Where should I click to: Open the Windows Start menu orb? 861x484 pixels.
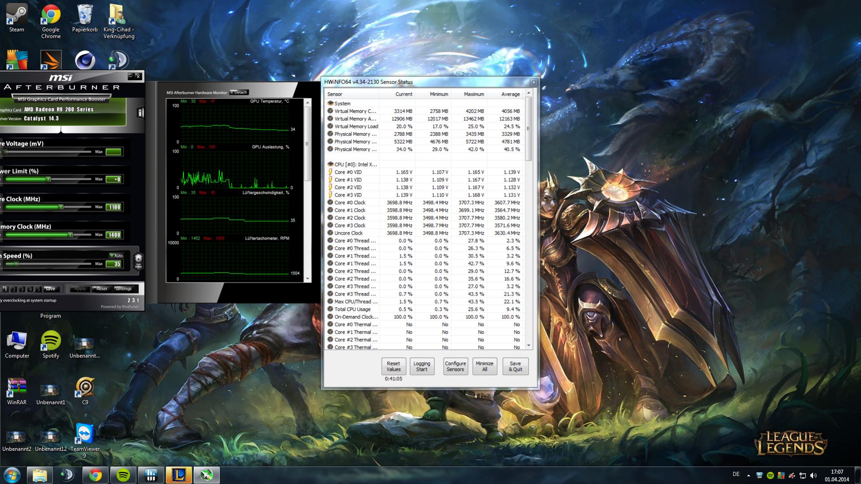coord(12,475)
